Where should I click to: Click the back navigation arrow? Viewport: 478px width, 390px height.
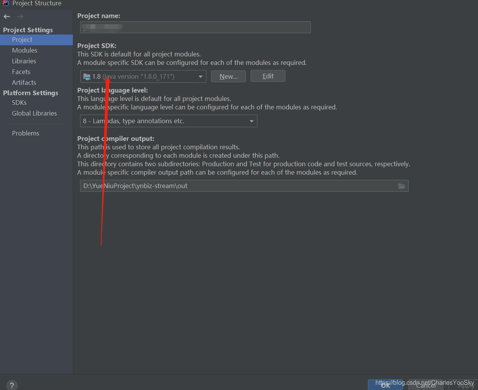tap(6, 17)
